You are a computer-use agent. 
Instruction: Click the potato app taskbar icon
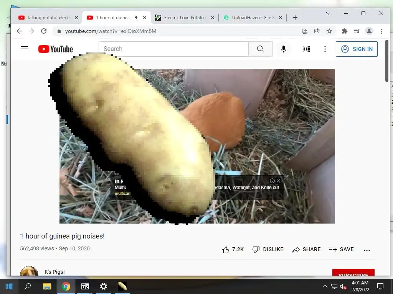coord(122,286)
